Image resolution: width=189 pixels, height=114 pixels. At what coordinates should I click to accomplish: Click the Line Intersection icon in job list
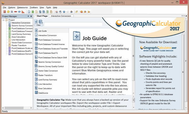coord(36,84)
